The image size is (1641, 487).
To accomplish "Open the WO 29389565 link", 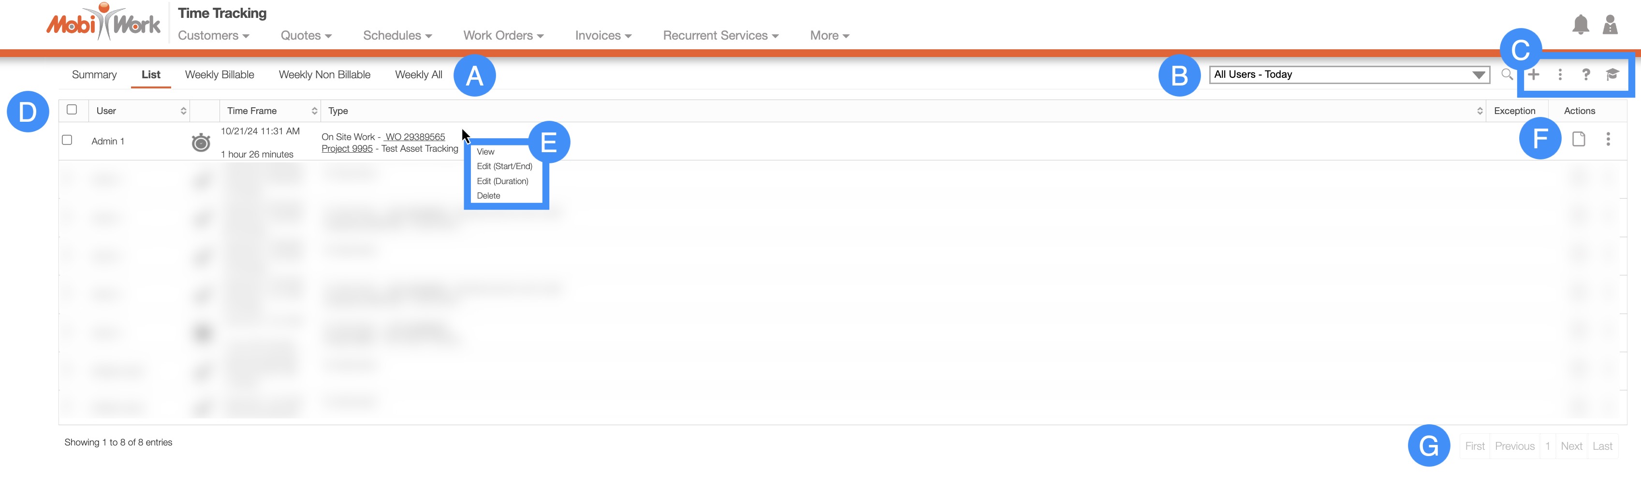I will pyautogui.click(x=415, y=137).
